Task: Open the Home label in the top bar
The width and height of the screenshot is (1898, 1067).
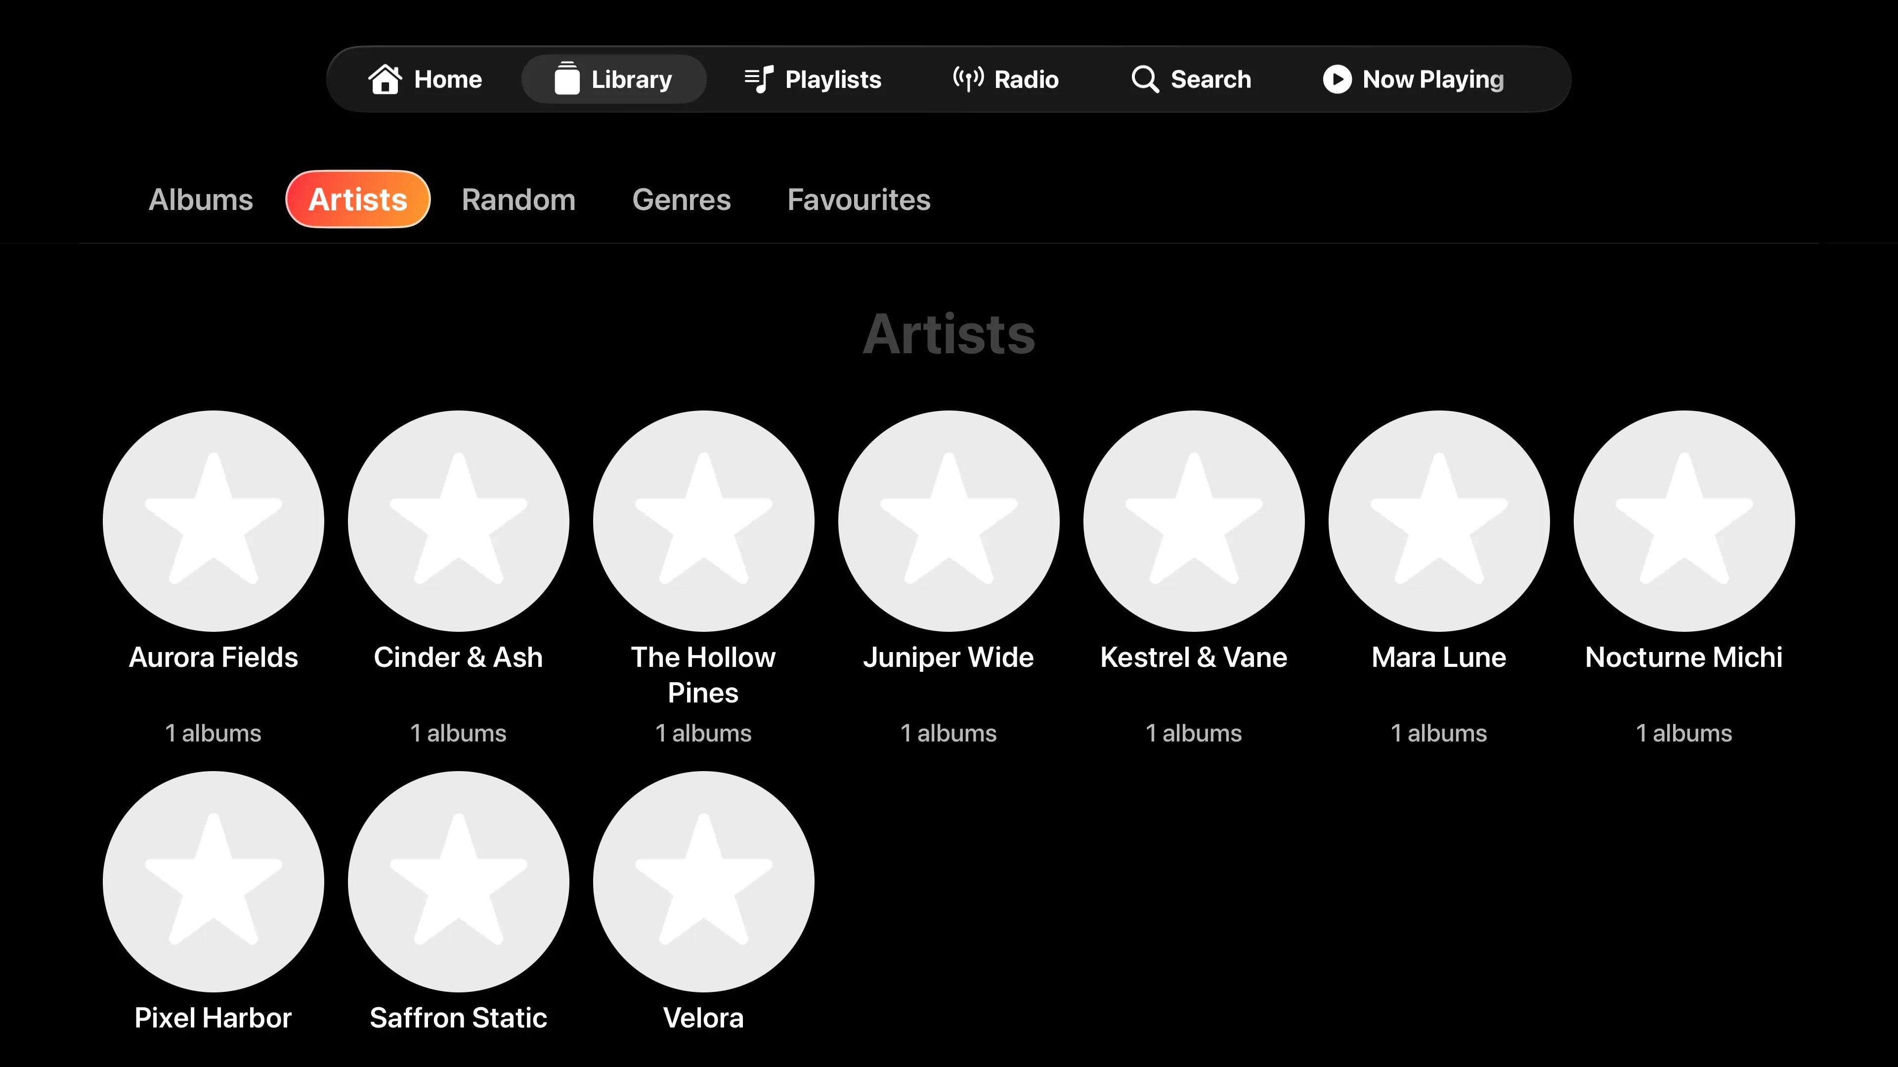Action: (x=448, y=79)
